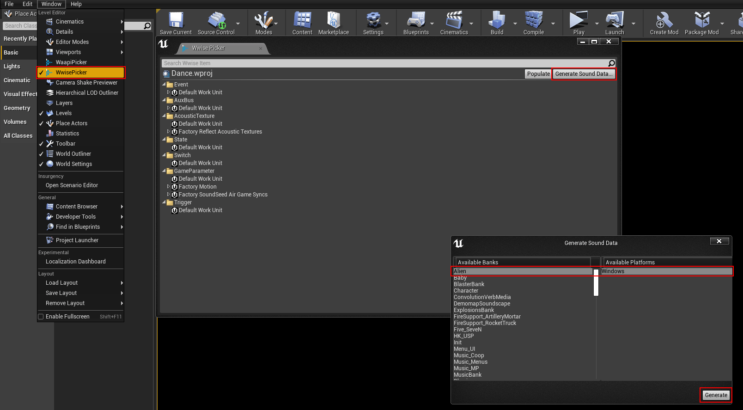Open Settings toolbar icon

(x=373, y=21)
